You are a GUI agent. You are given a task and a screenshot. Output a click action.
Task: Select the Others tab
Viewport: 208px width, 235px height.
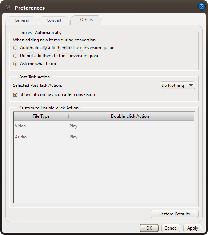coord(86,20)
